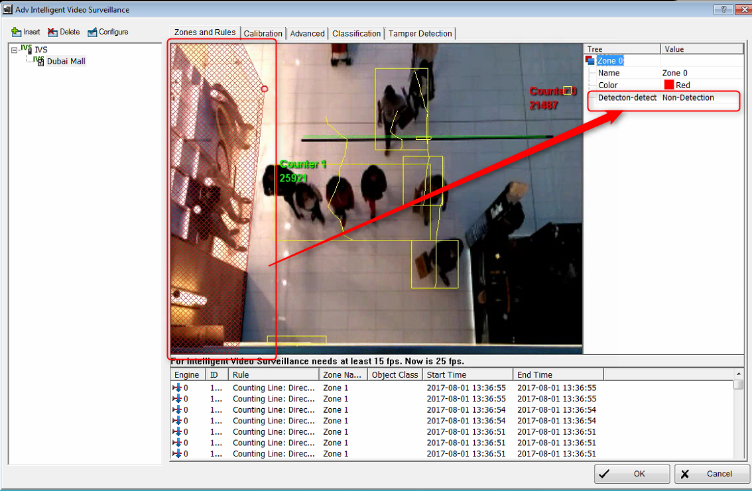Click the Delete toolbar icon

(x=52, y=32)
